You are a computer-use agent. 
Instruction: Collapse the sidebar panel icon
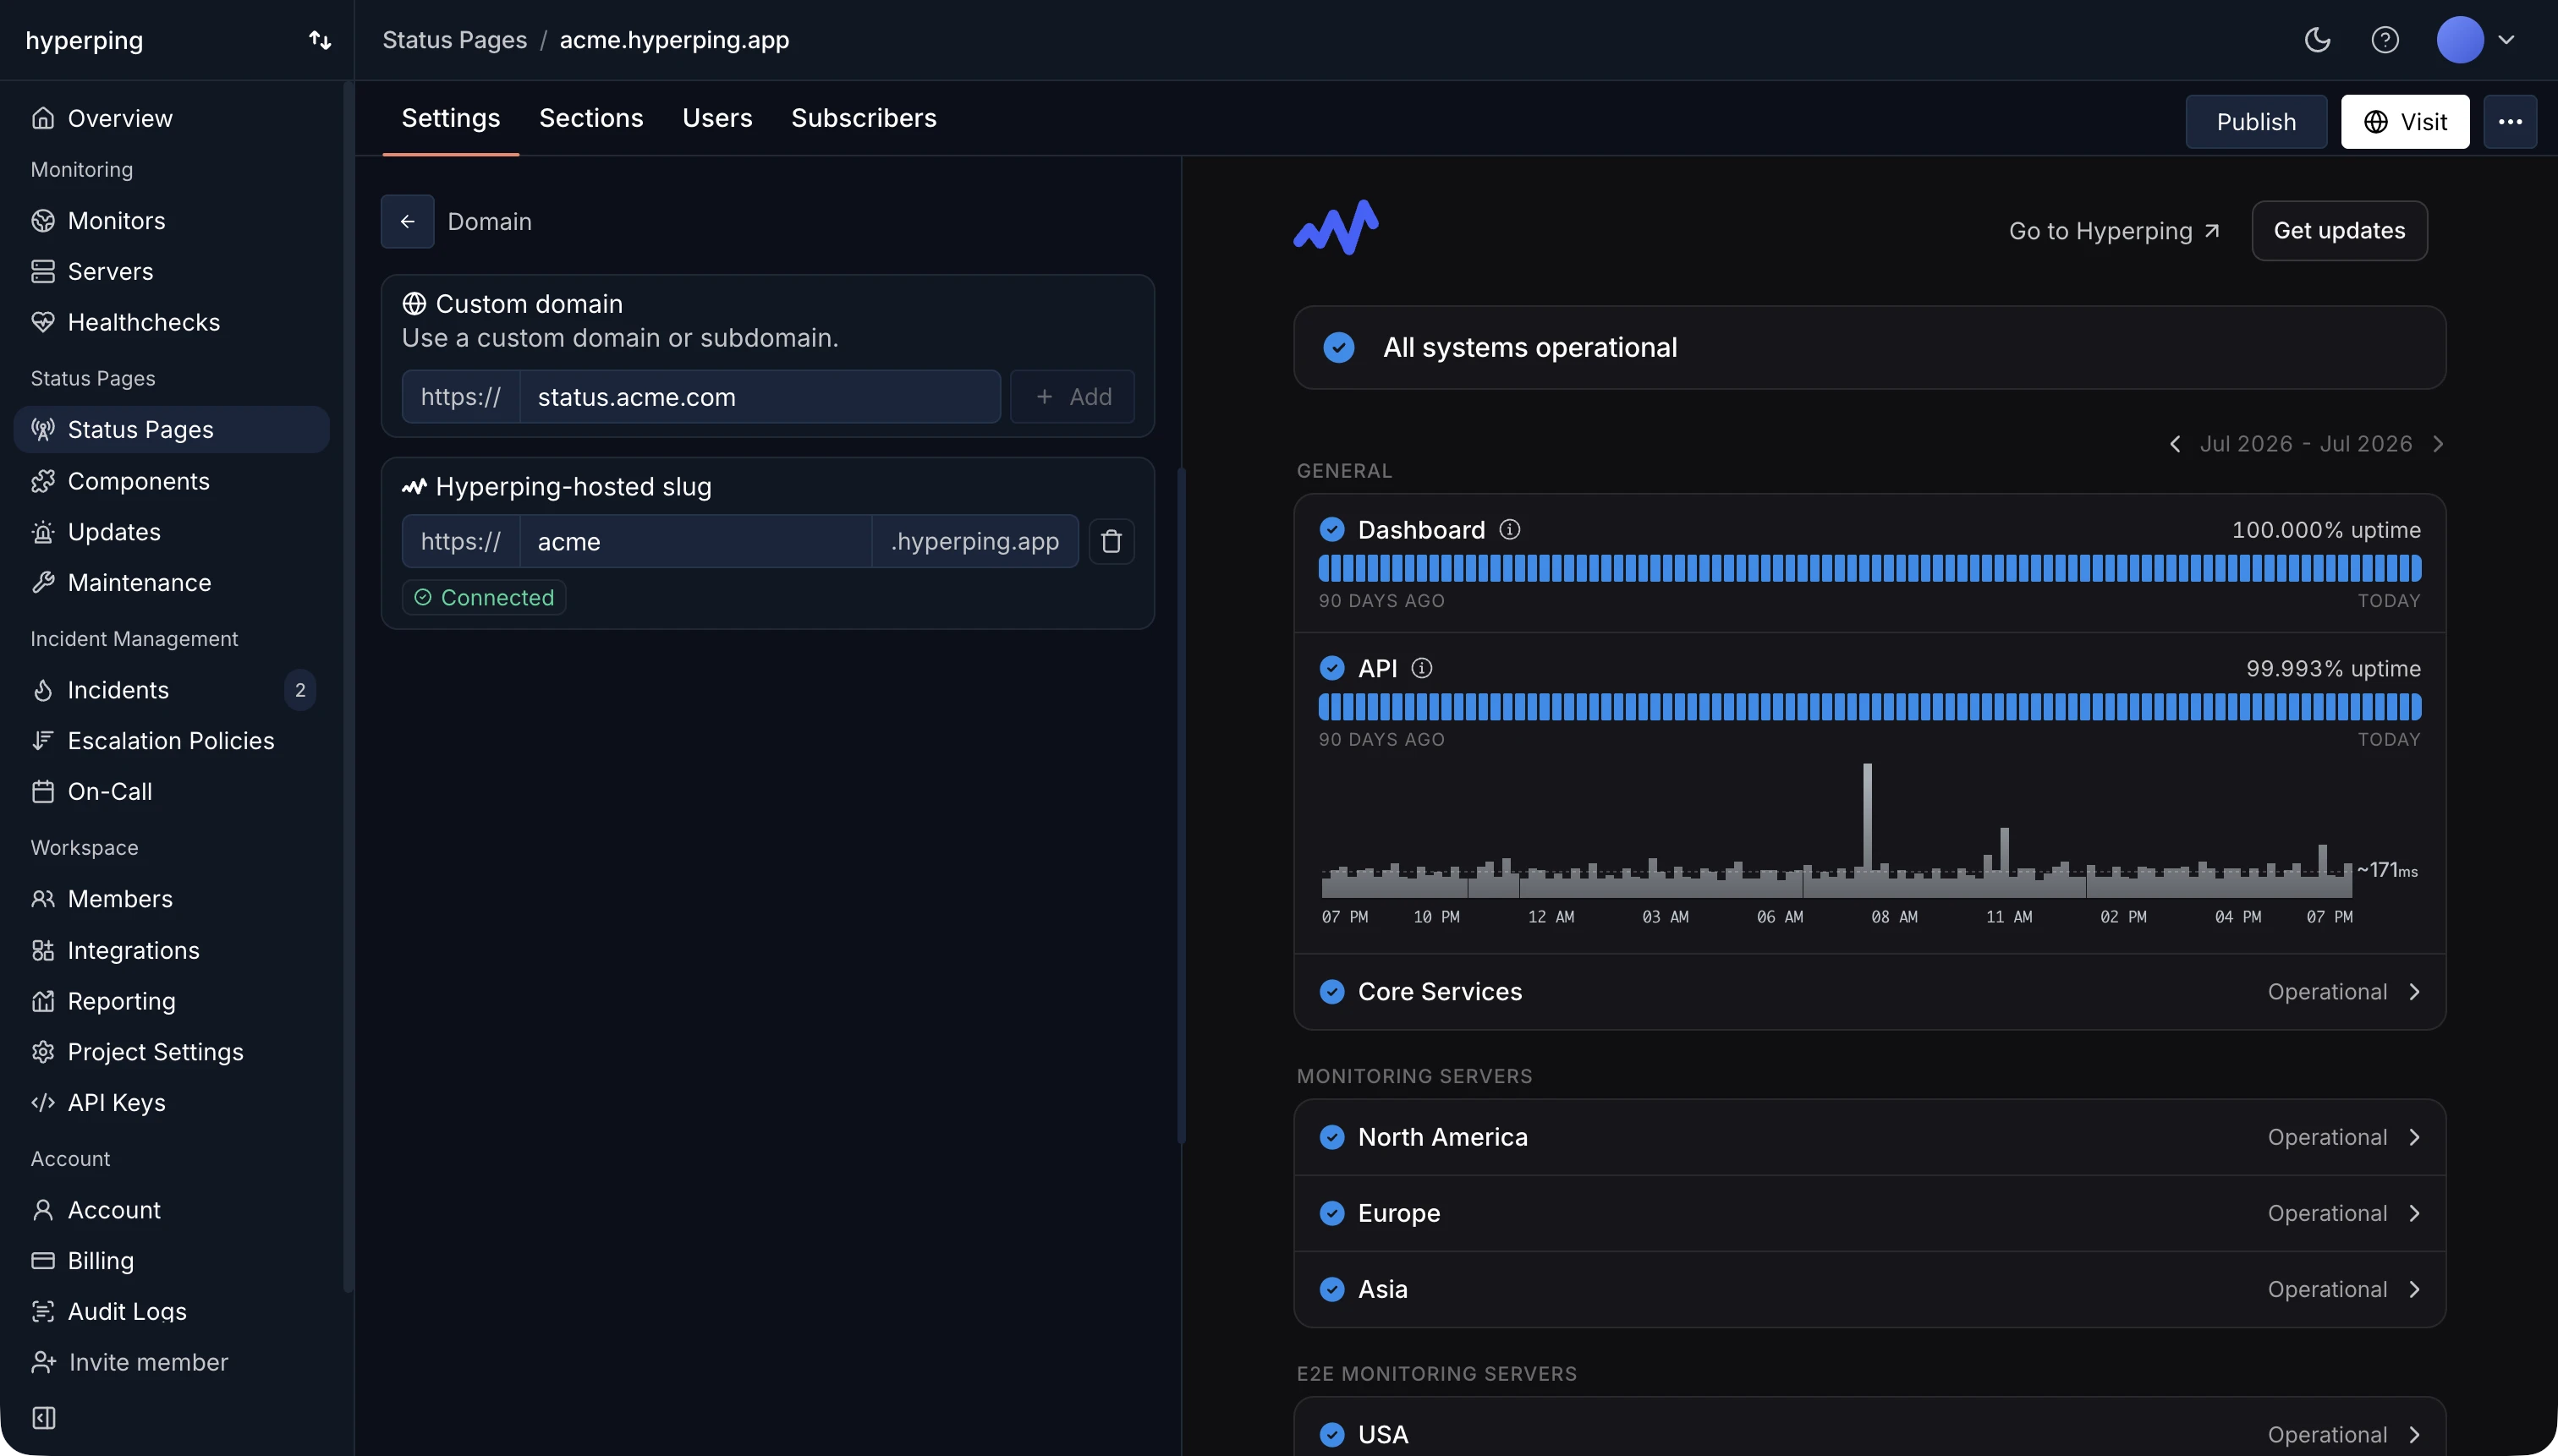tap(44, 1418)
